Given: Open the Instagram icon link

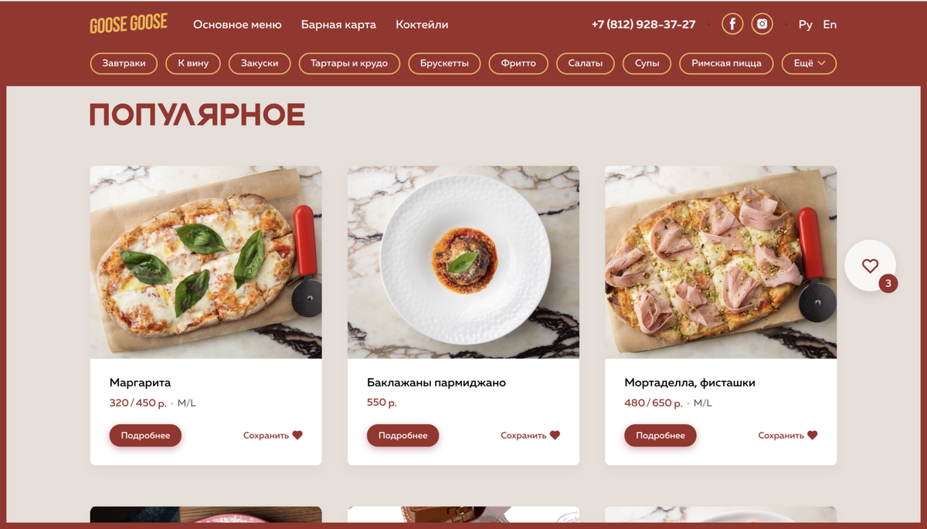Looking at the screenshot, I should pyautogui.click(x=762, y=24).
